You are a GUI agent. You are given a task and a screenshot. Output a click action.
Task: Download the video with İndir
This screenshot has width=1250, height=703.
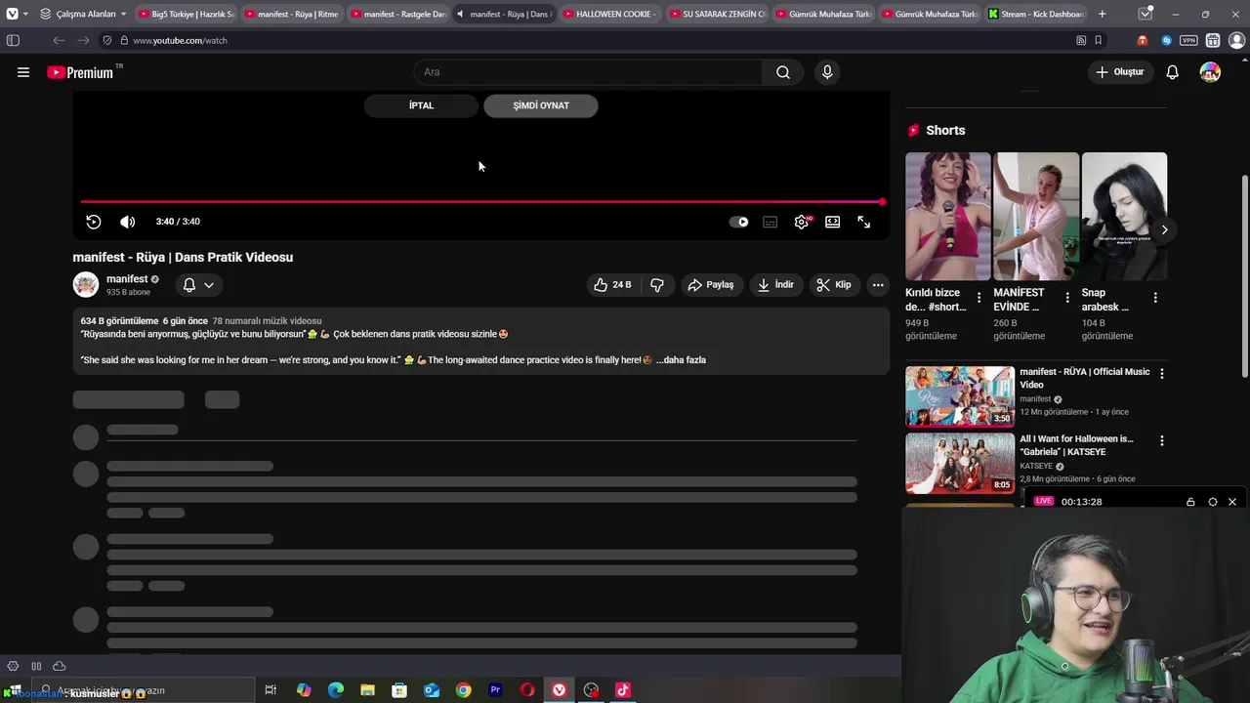click(775, 285)
